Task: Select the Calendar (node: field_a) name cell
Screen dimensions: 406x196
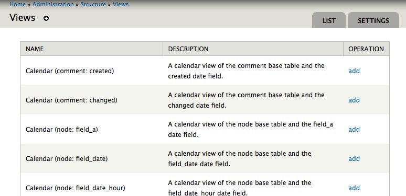Action: 92,129
